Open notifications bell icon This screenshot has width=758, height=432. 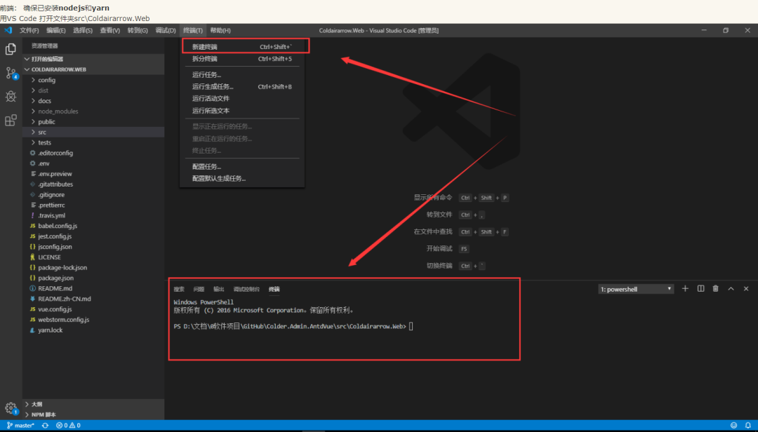(x=748, y=426)
